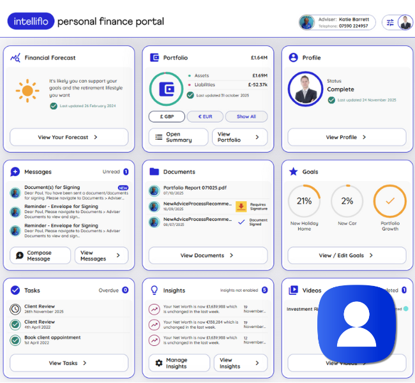Click View / Edit Goals button
415x383 pixels.
pyautogui.click(x=347, y=255)
